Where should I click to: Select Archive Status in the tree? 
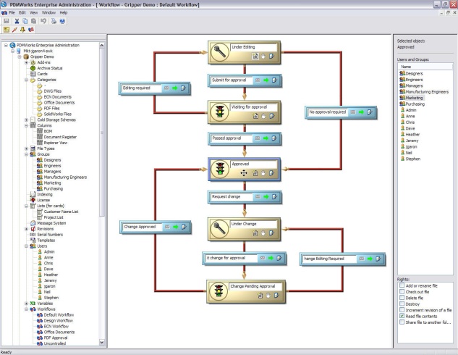(50, 68)
